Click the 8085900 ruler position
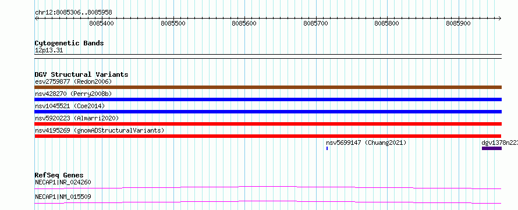Viewport: 518px width, 210px height. pos(458,23)
